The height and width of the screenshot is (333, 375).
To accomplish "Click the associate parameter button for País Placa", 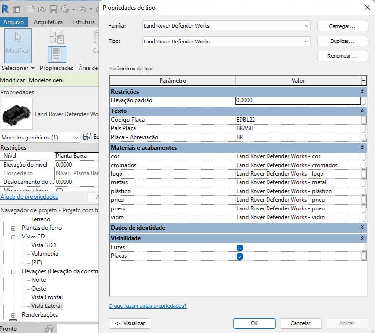I will point(363,128).
